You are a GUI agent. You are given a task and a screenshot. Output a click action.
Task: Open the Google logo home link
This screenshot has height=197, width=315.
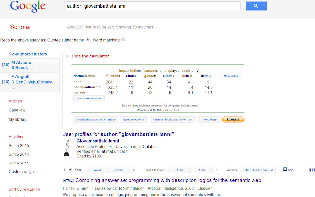(28, 6)
